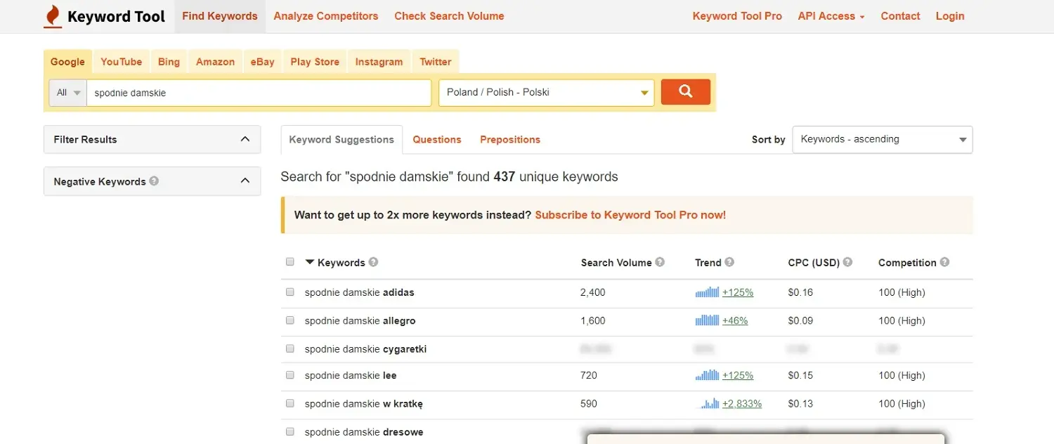Open help icon beside CPC (USD) header
The image size is (1054, 444).
848,262
